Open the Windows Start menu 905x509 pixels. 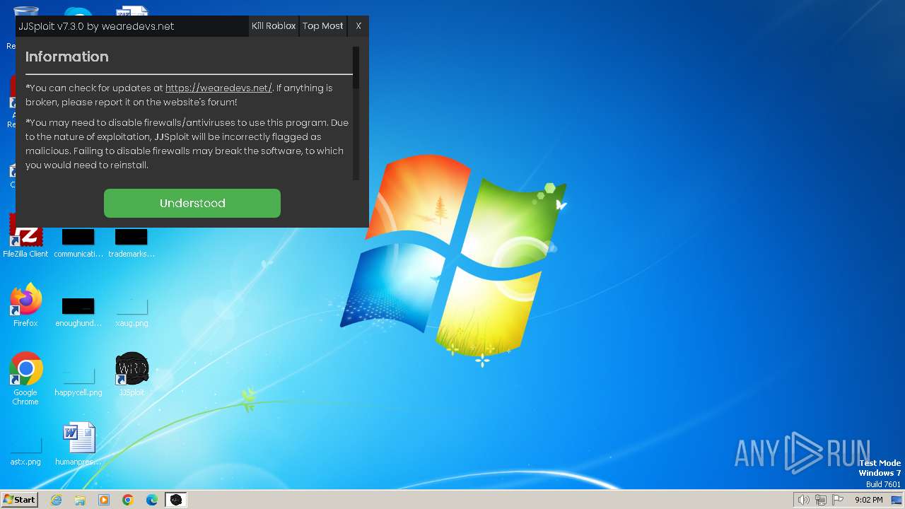click(20, 500)
